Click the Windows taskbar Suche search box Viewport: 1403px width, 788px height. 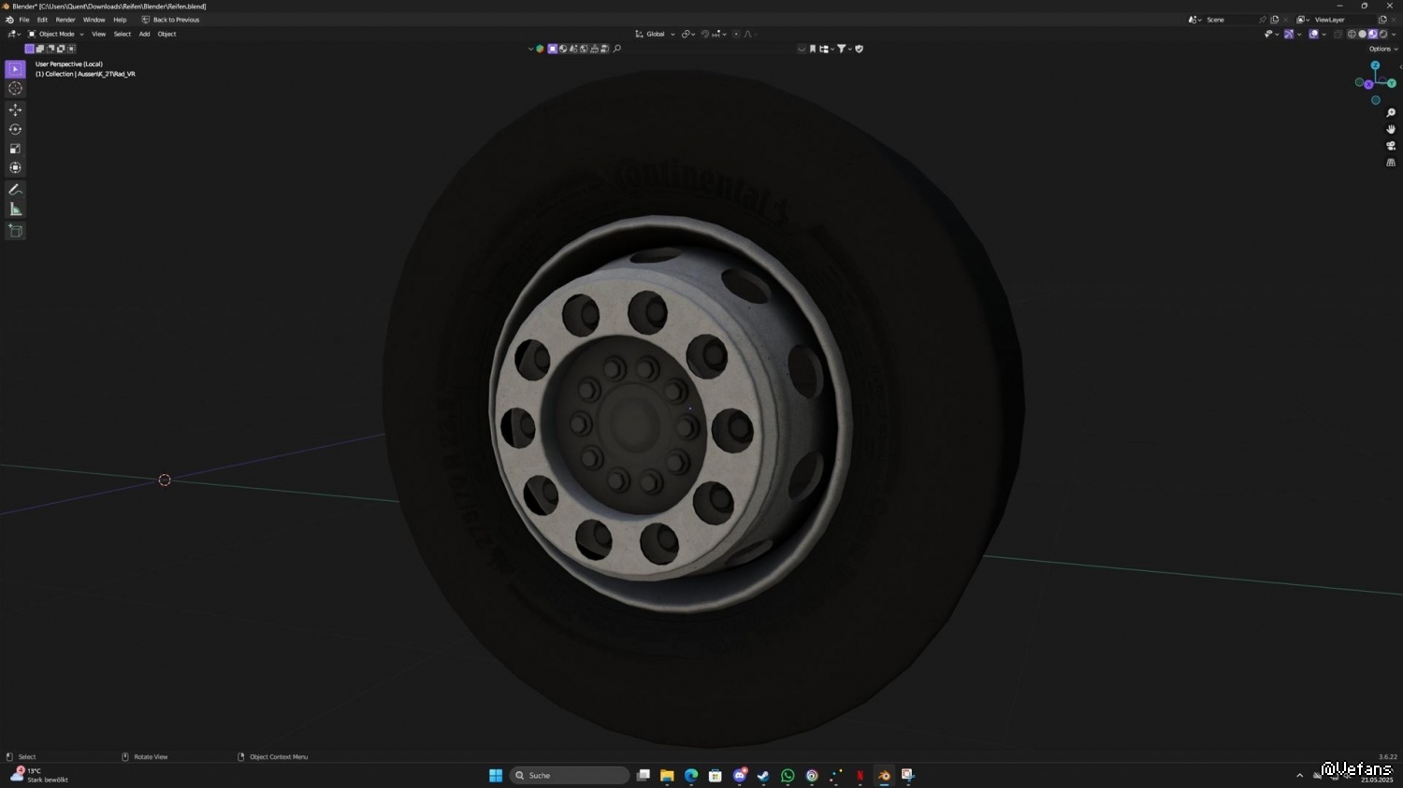pos(570,776)
